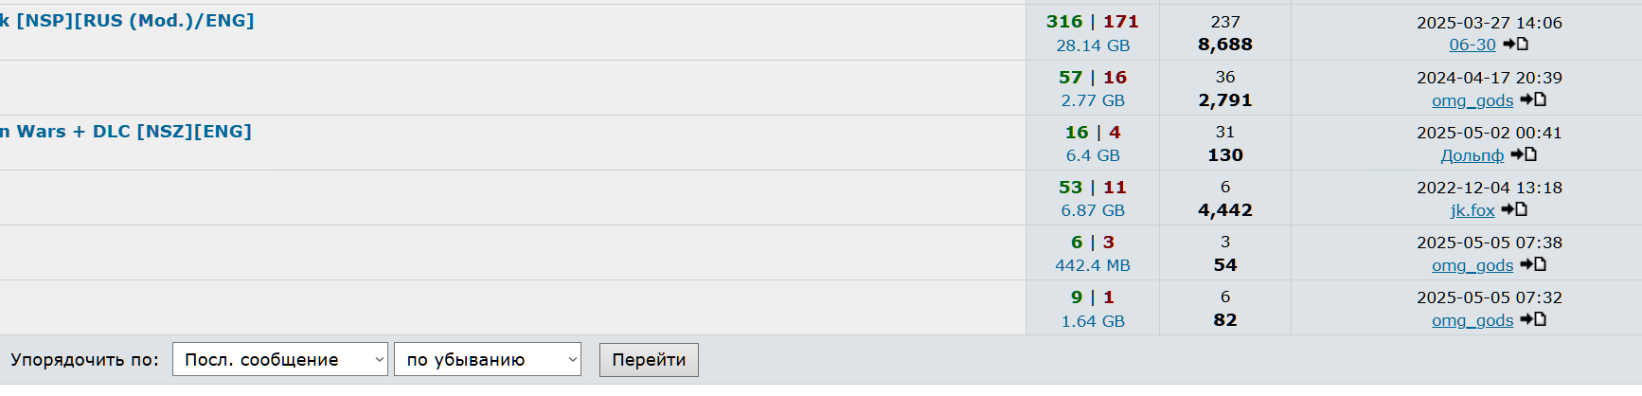This screenshot has width=1642, height=396.
Task: Expand the 'по убыванию' sort order dropdown
Action: click(x=487, y=360)
